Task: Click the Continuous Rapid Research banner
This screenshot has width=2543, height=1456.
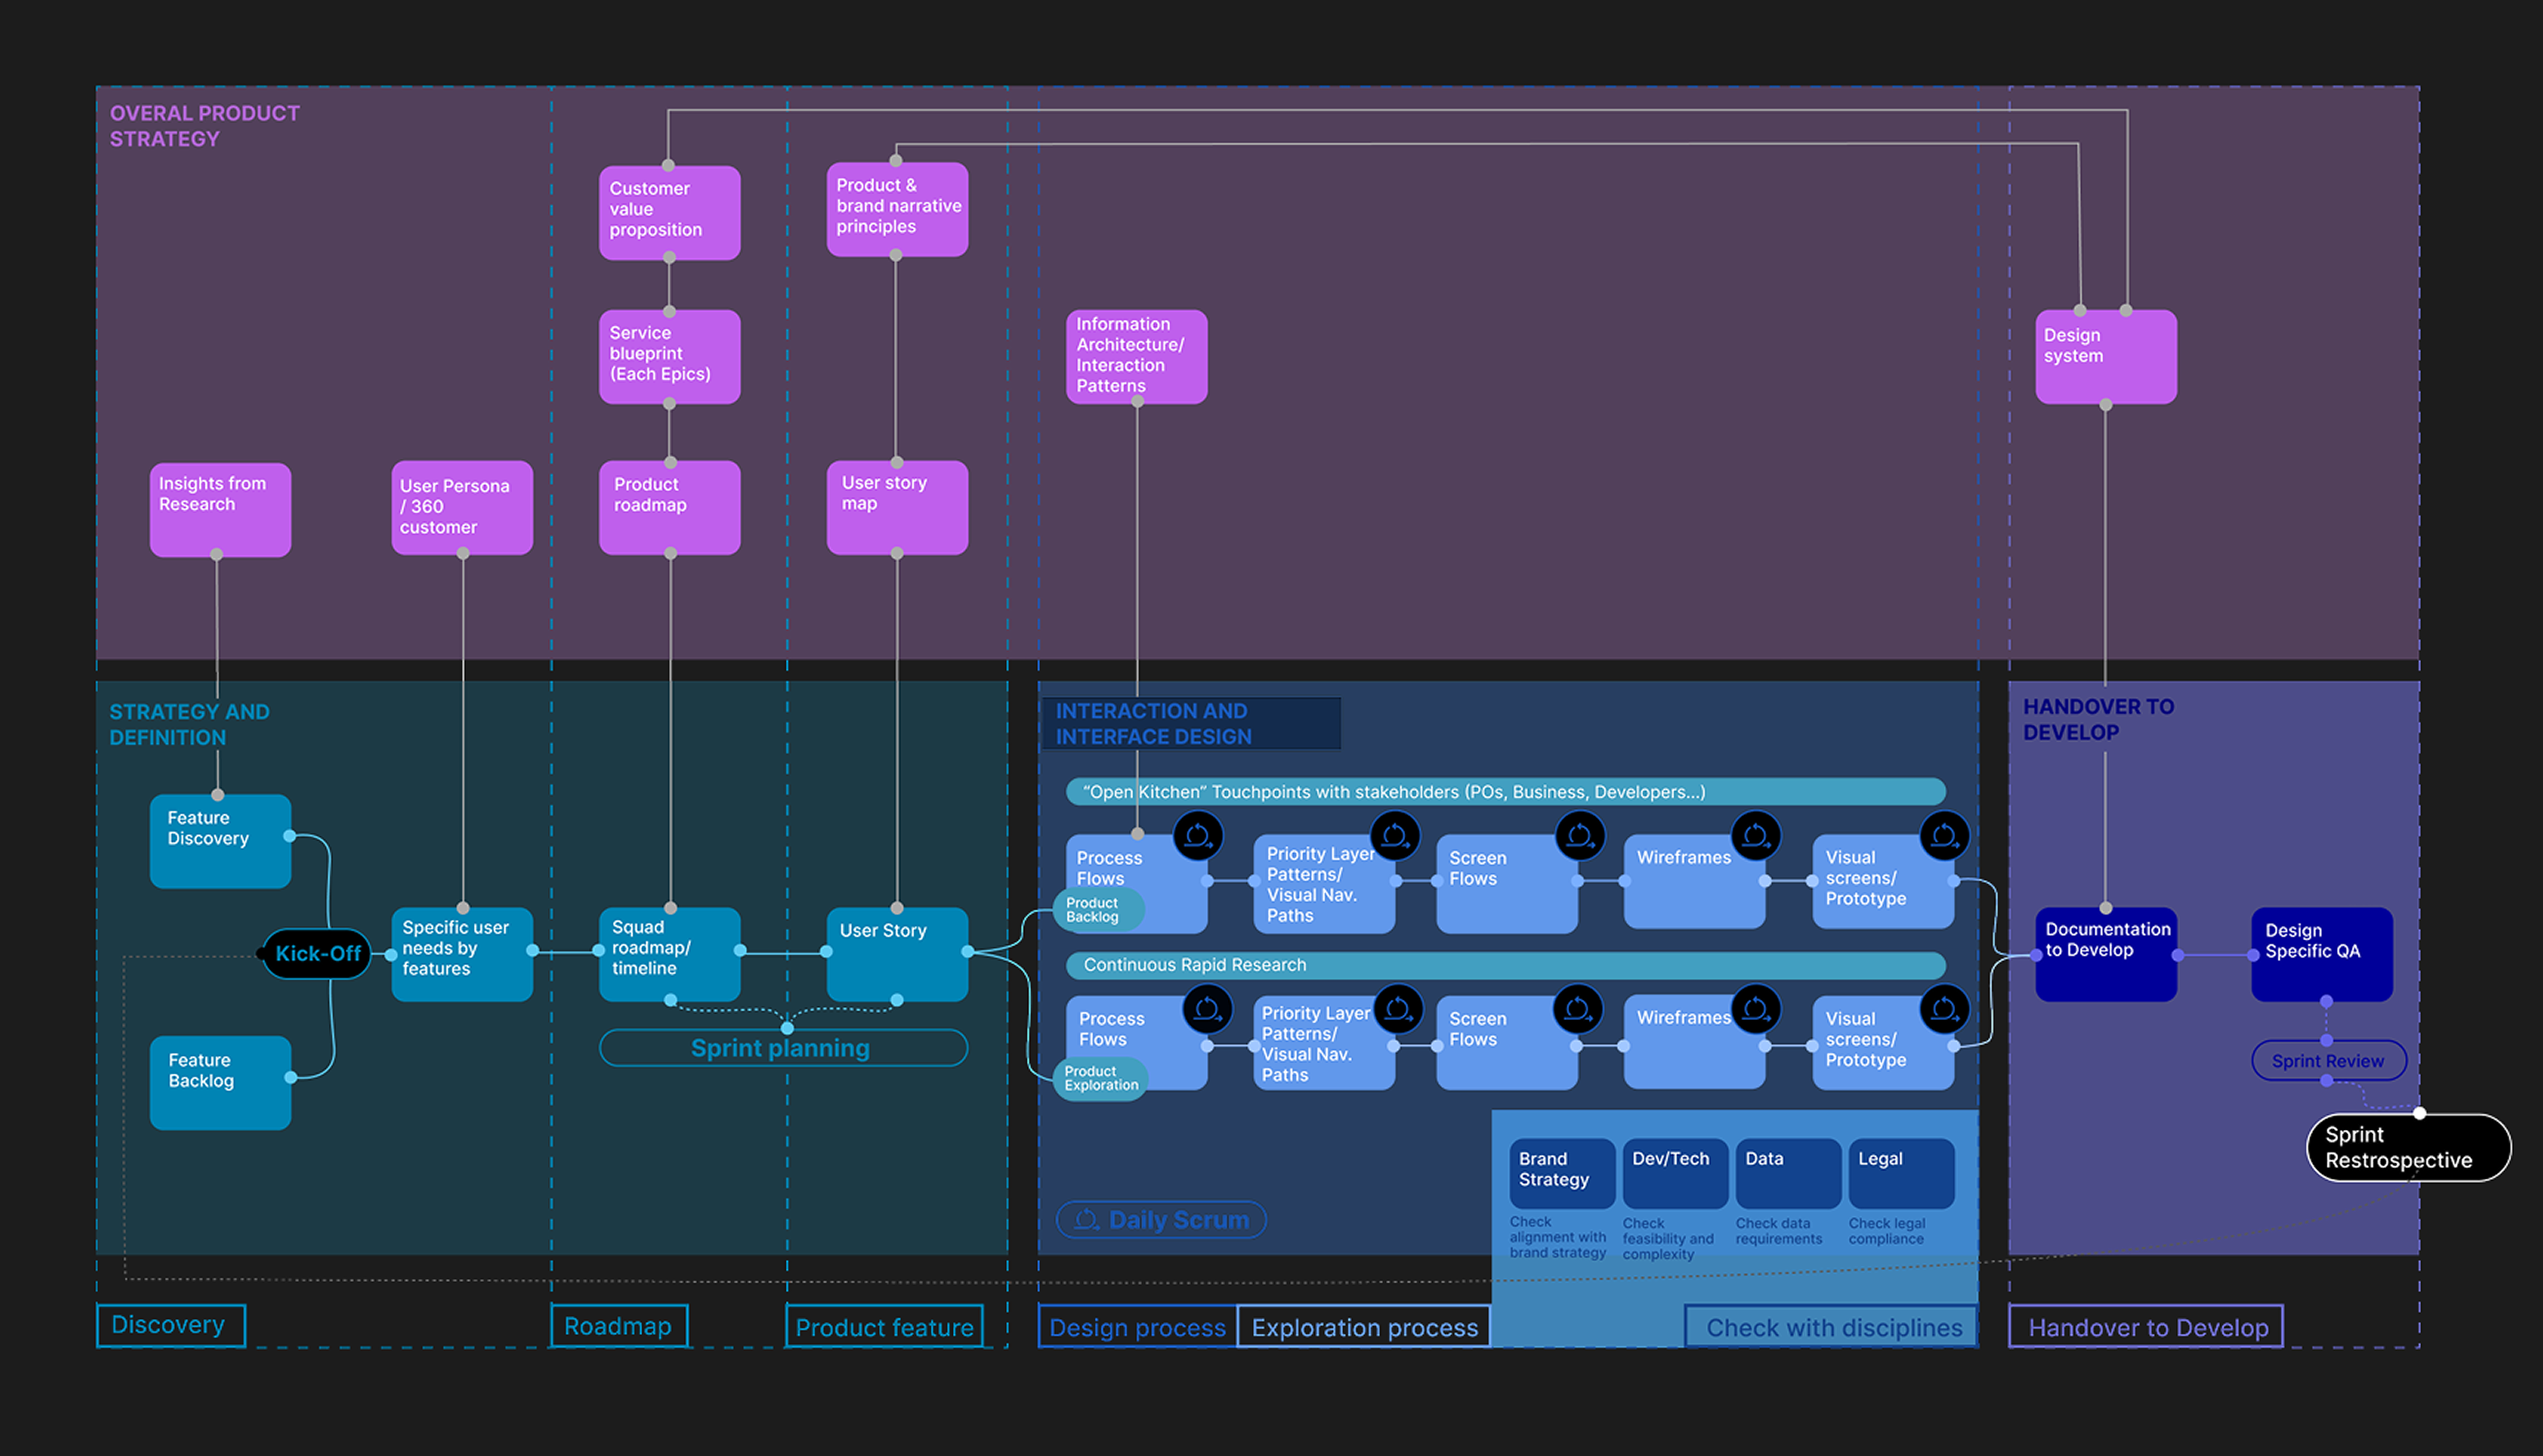Action: pyautogui.click(x=1505, y=965)
